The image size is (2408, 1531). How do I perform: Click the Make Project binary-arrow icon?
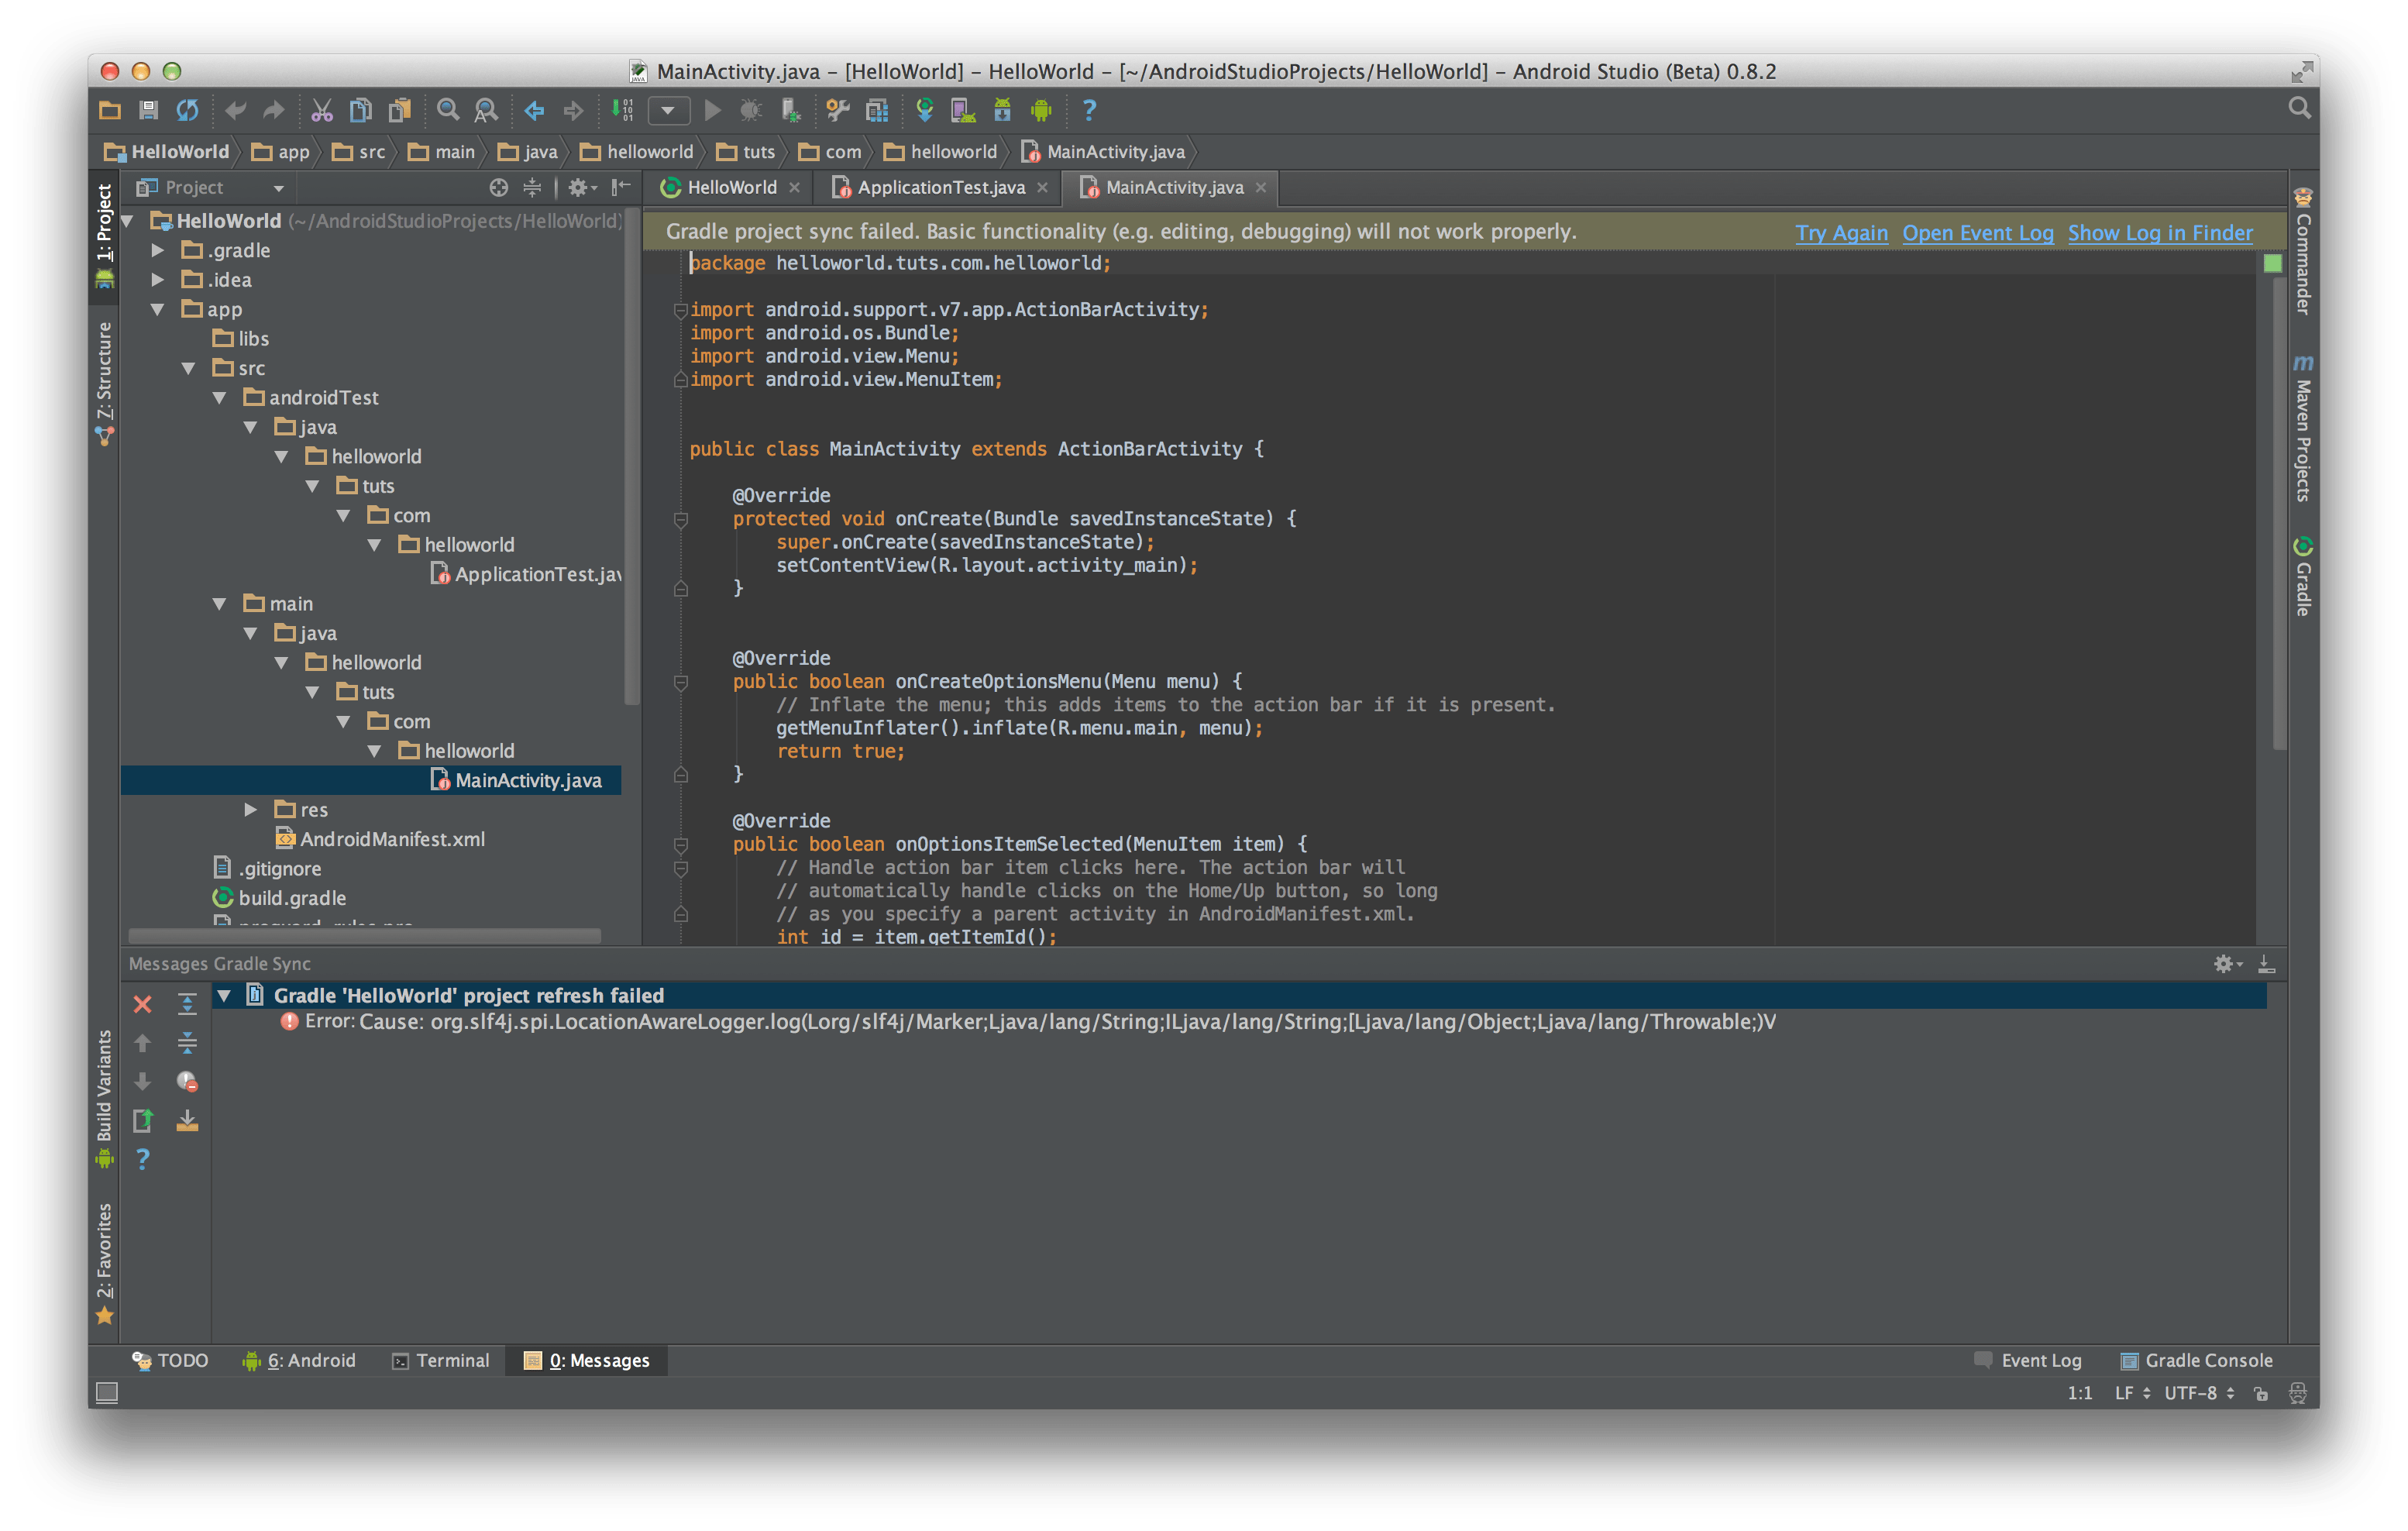(x=622, y=110)
